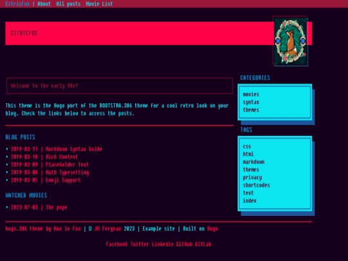The width and height of the screenshot is (348, 261).
Task: Open the All posts menu item
Action: 68,4
